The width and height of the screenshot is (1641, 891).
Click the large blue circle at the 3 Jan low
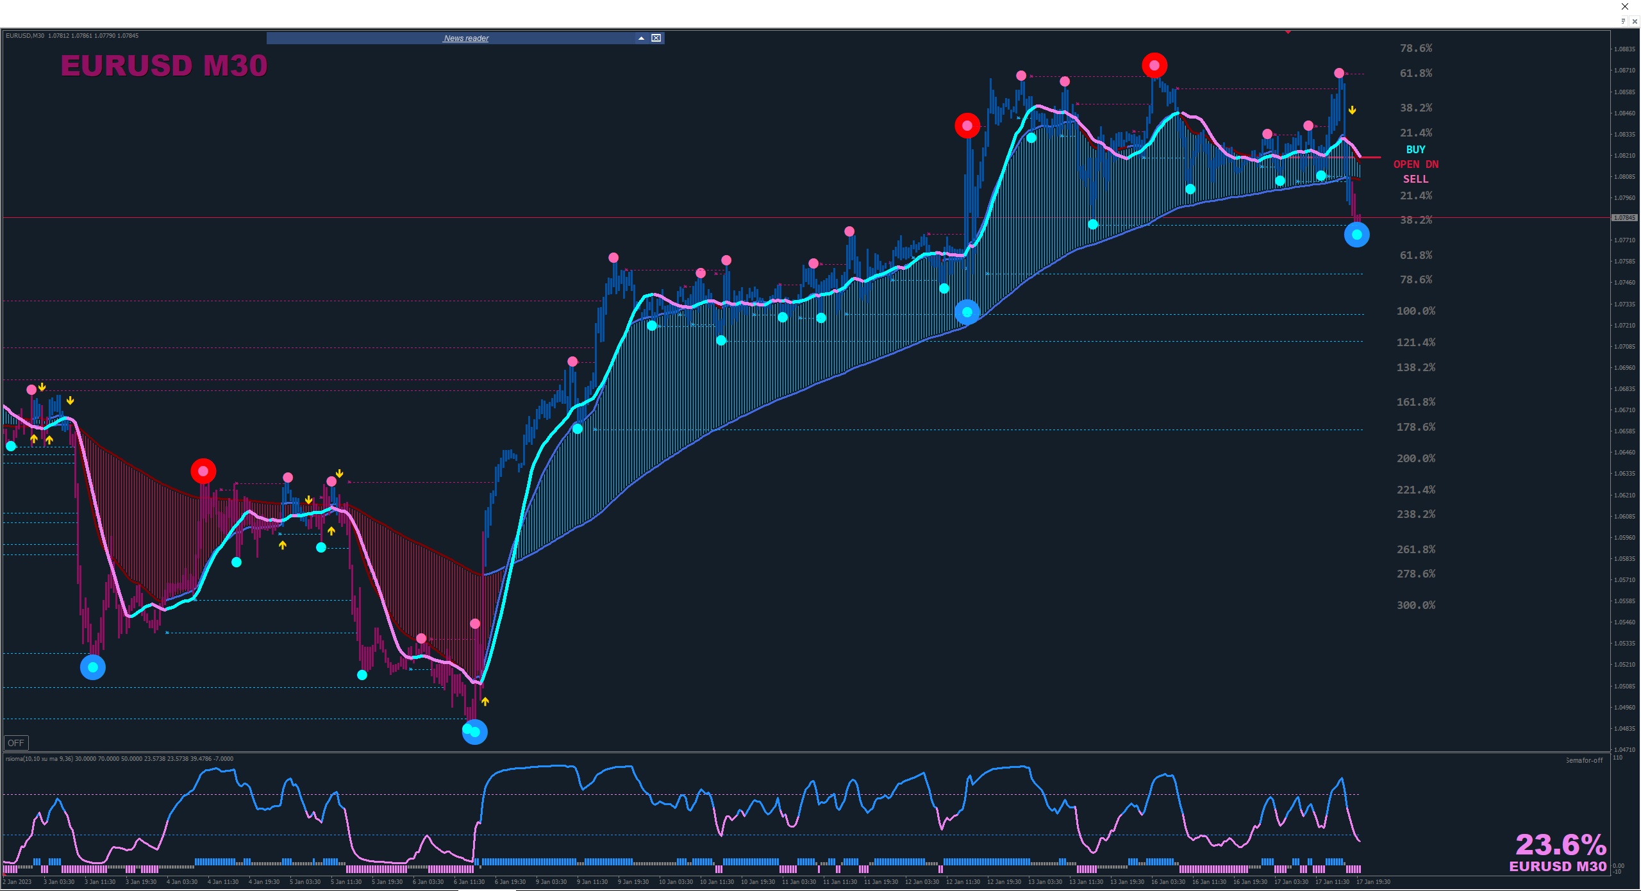pyautogui.click(x=93, y=667)
